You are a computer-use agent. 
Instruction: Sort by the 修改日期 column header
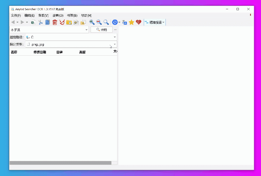[x=40, y=52]
